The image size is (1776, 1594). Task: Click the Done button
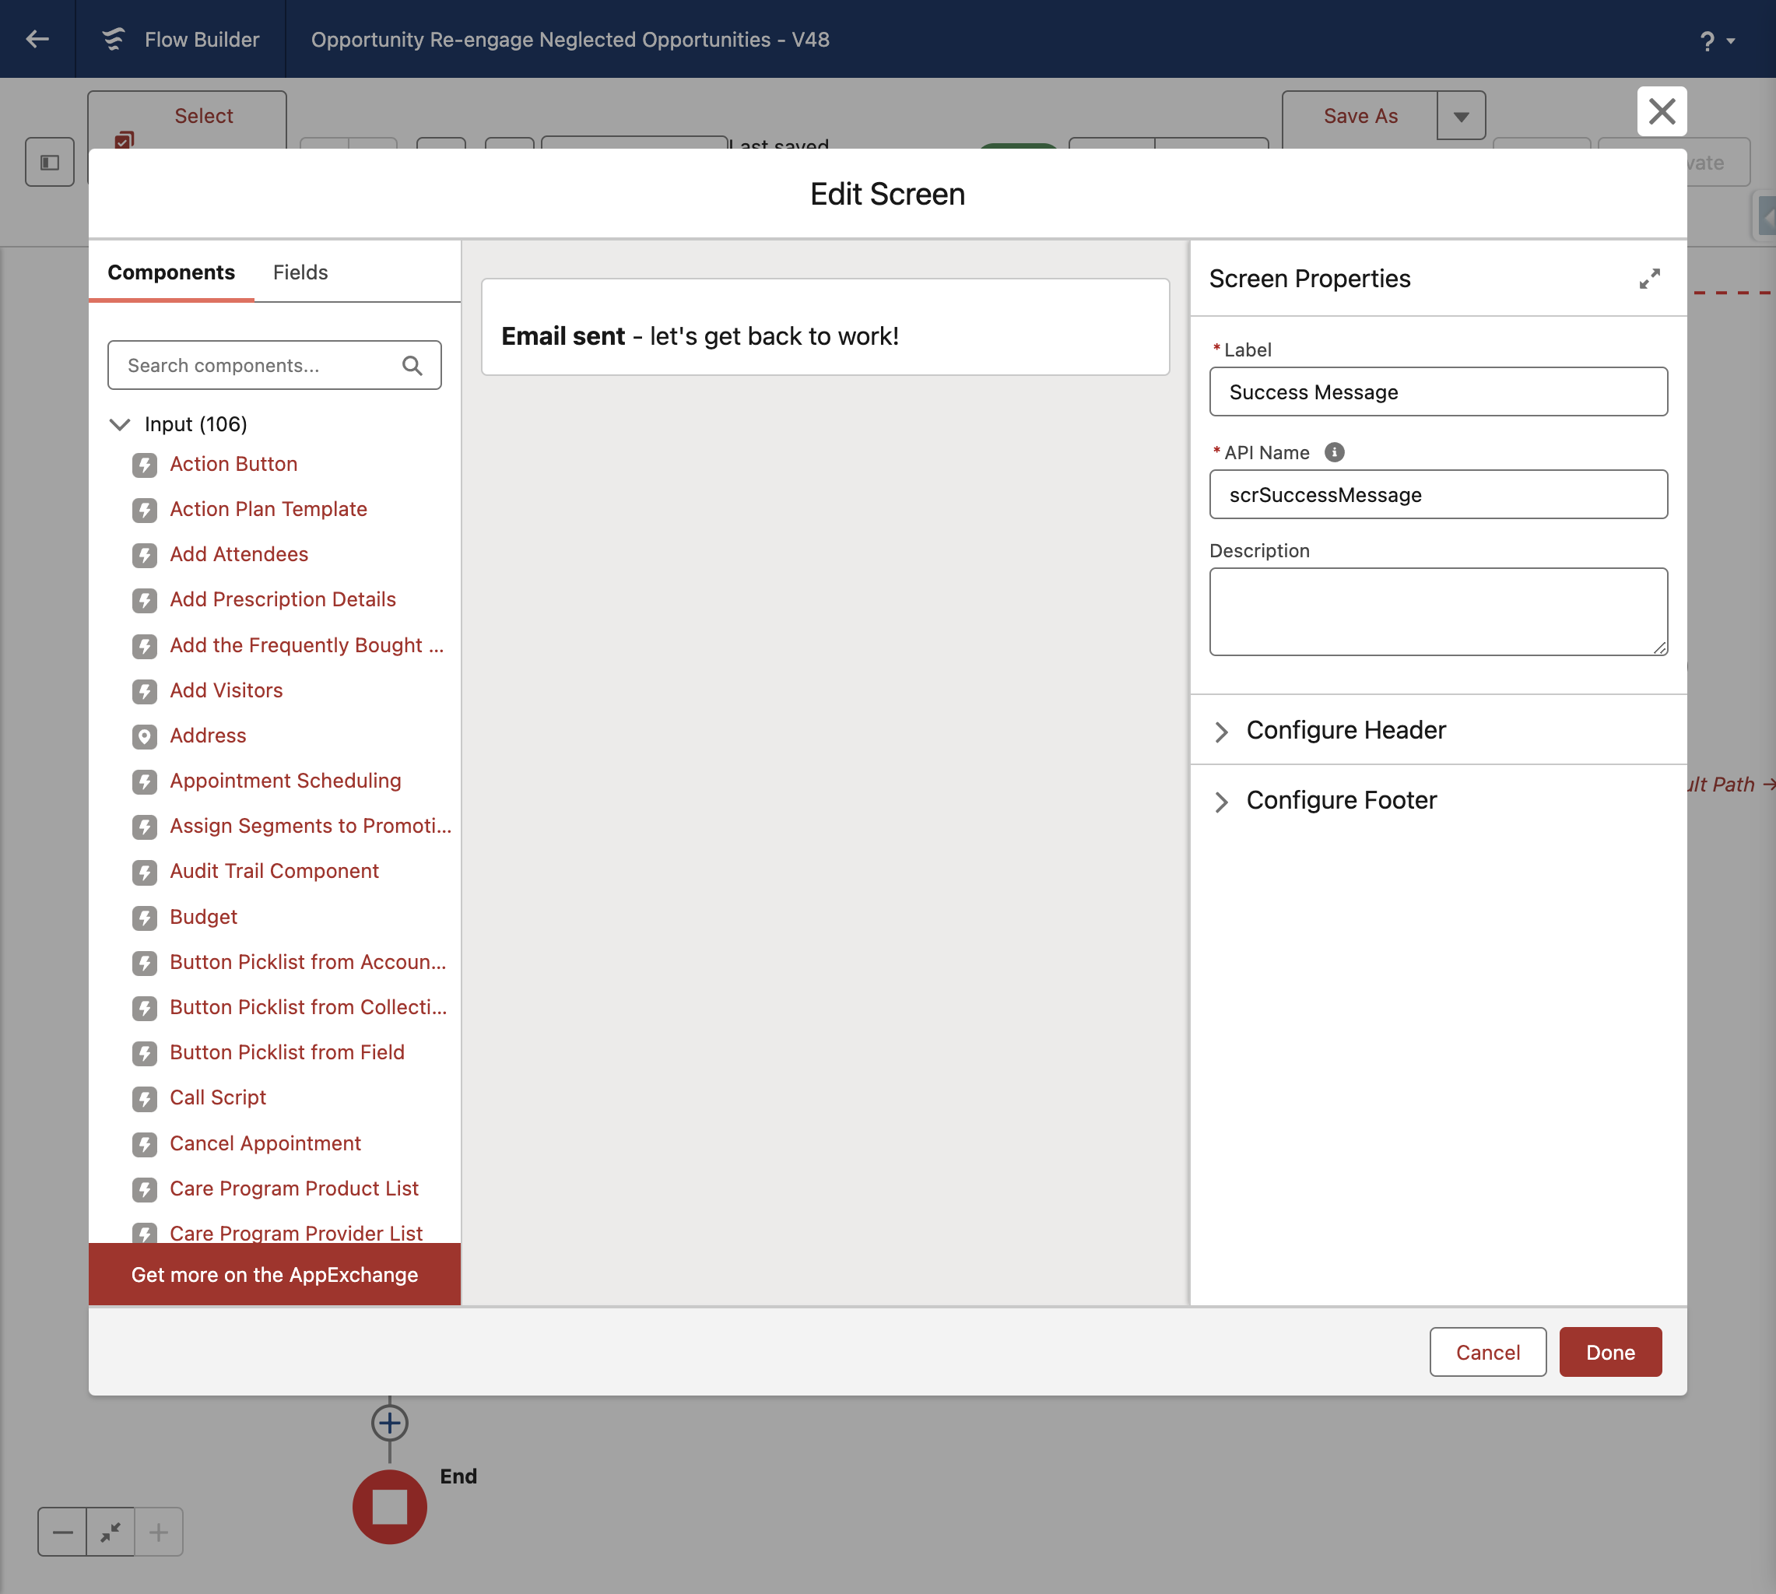pyautogui.click(x=1609, y=1351)
